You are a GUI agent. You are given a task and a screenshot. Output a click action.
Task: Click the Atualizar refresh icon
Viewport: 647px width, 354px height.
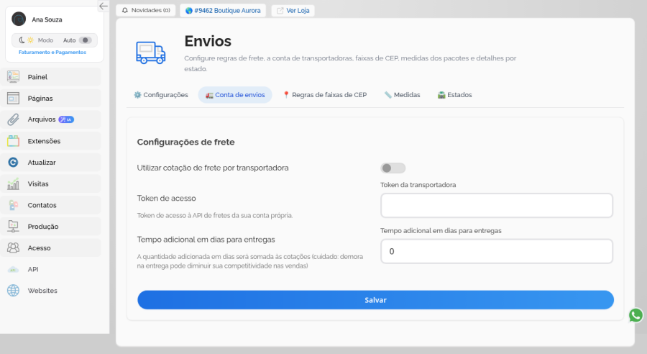13,163
